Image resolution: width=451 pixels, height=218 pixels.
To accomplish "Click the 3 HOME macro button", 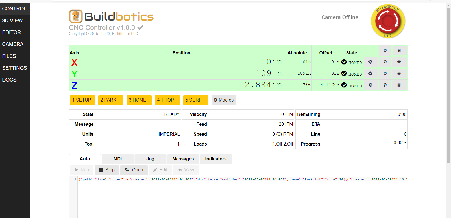I will (139, 100).
